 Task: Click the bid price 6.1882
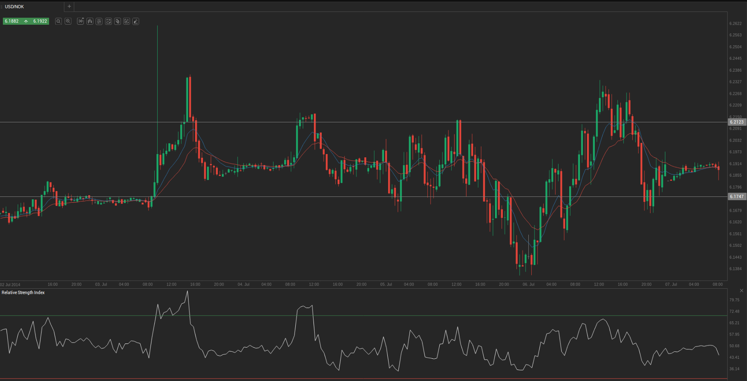click(x=12, y=21)
